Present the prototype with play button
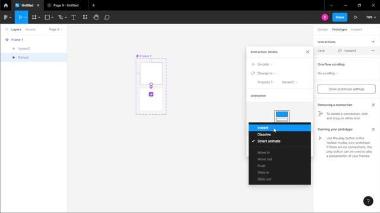The image size is (380, 213). coord(356,17)
